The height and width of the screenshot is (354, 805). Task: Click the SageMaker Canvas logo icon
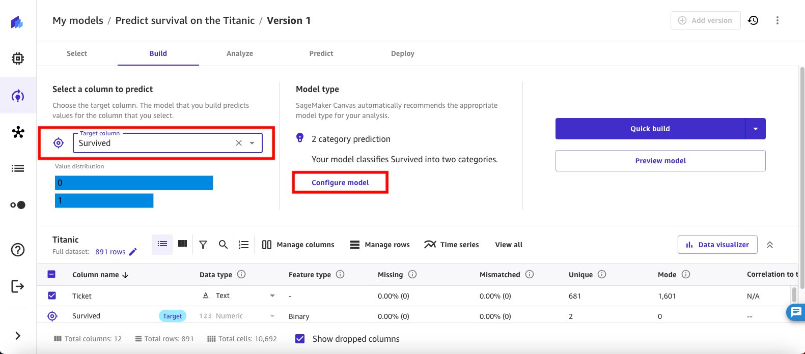point(17,22)
